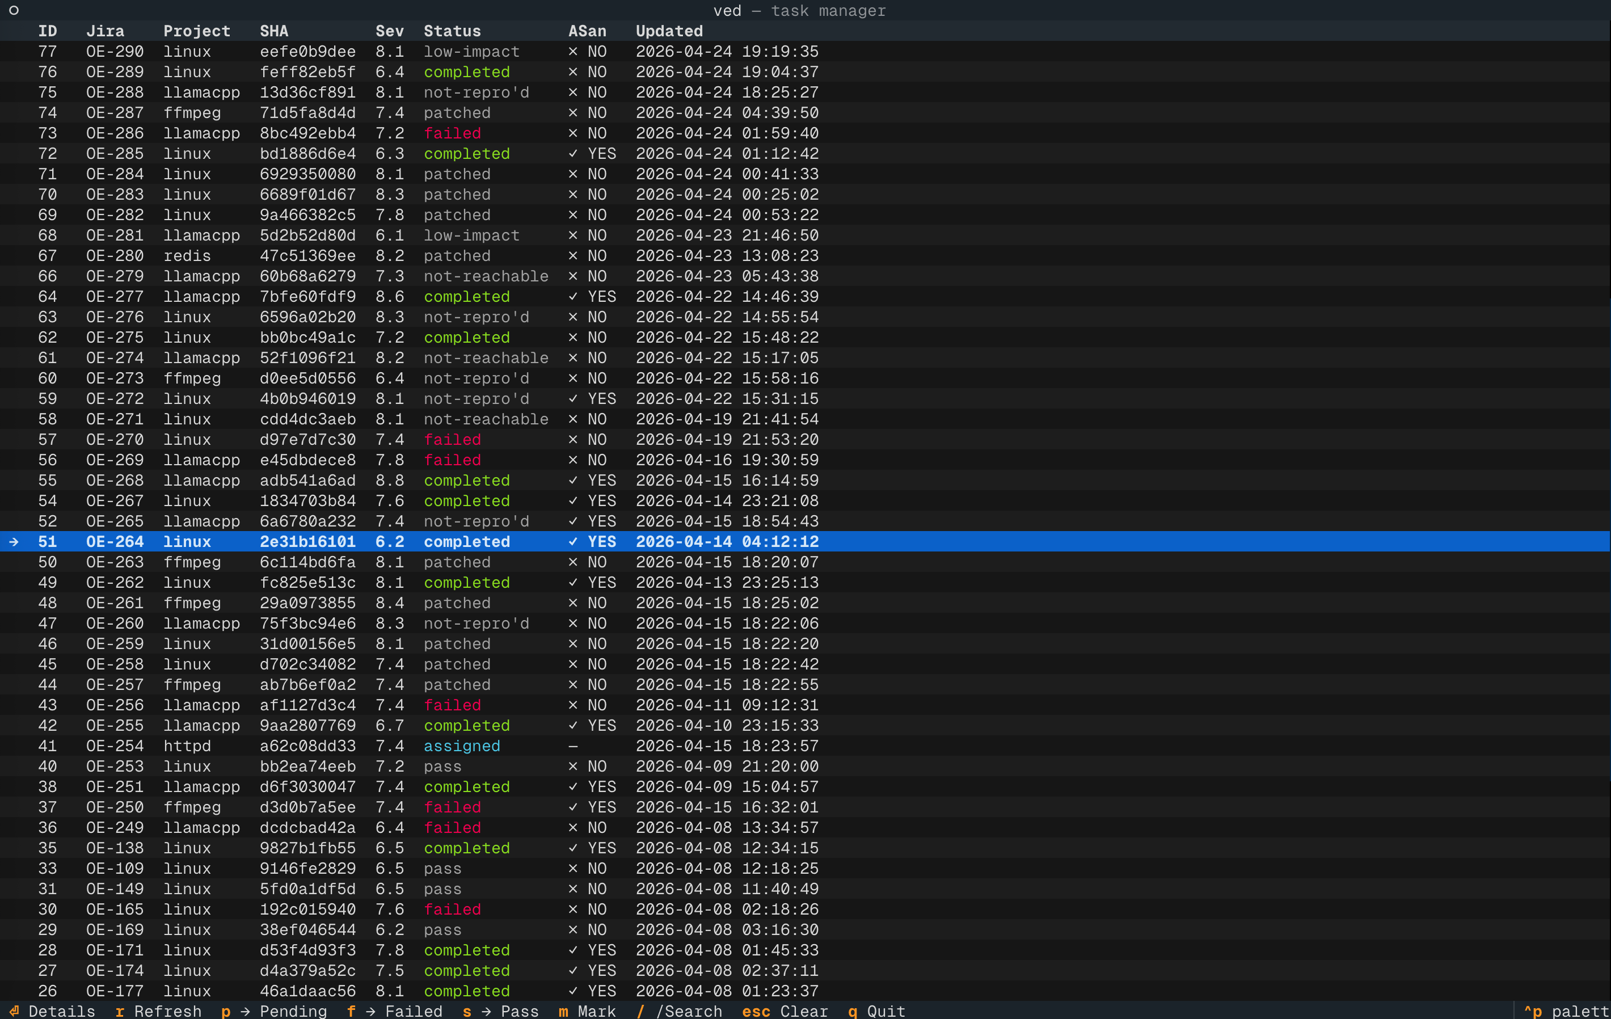Select Jira cell OE-267

[x=115, y=500]
